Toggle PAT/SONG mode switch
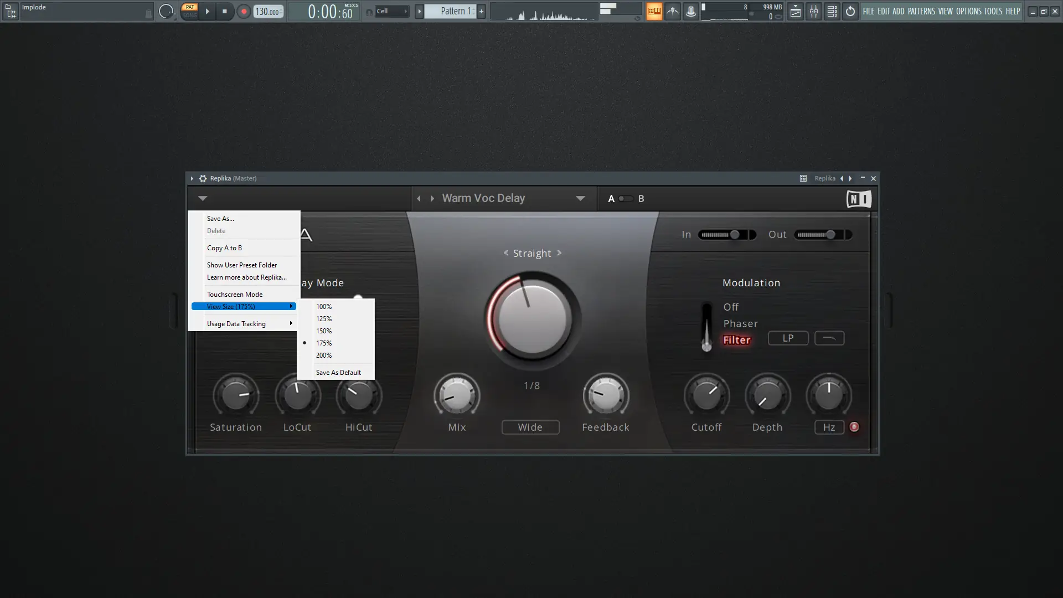1063x598 pixels. (190, 11)
